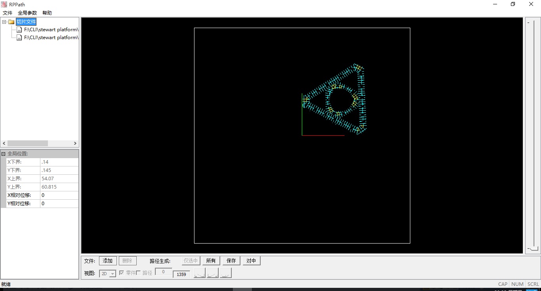
Task: Select the first F:\CLI\stewart platform file row
Action: point(51,30)
